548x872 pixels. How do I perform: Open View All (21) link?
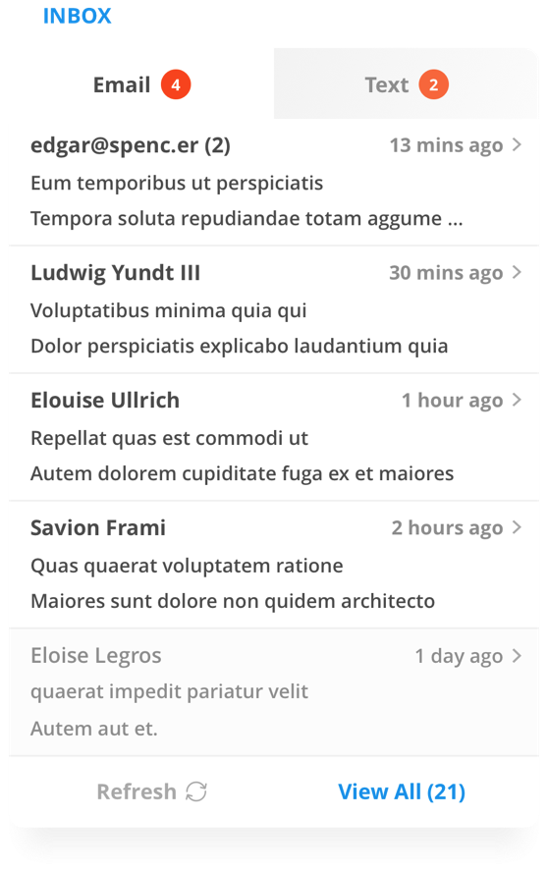pyautogui.click(x=402, y=791)
